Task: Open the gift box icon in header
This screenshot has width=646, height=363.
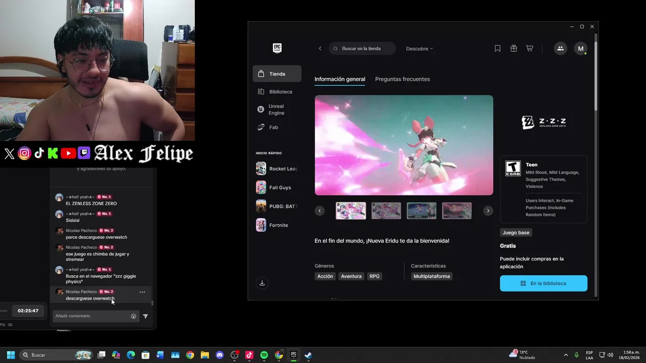Action: click(x=514, y=48)
